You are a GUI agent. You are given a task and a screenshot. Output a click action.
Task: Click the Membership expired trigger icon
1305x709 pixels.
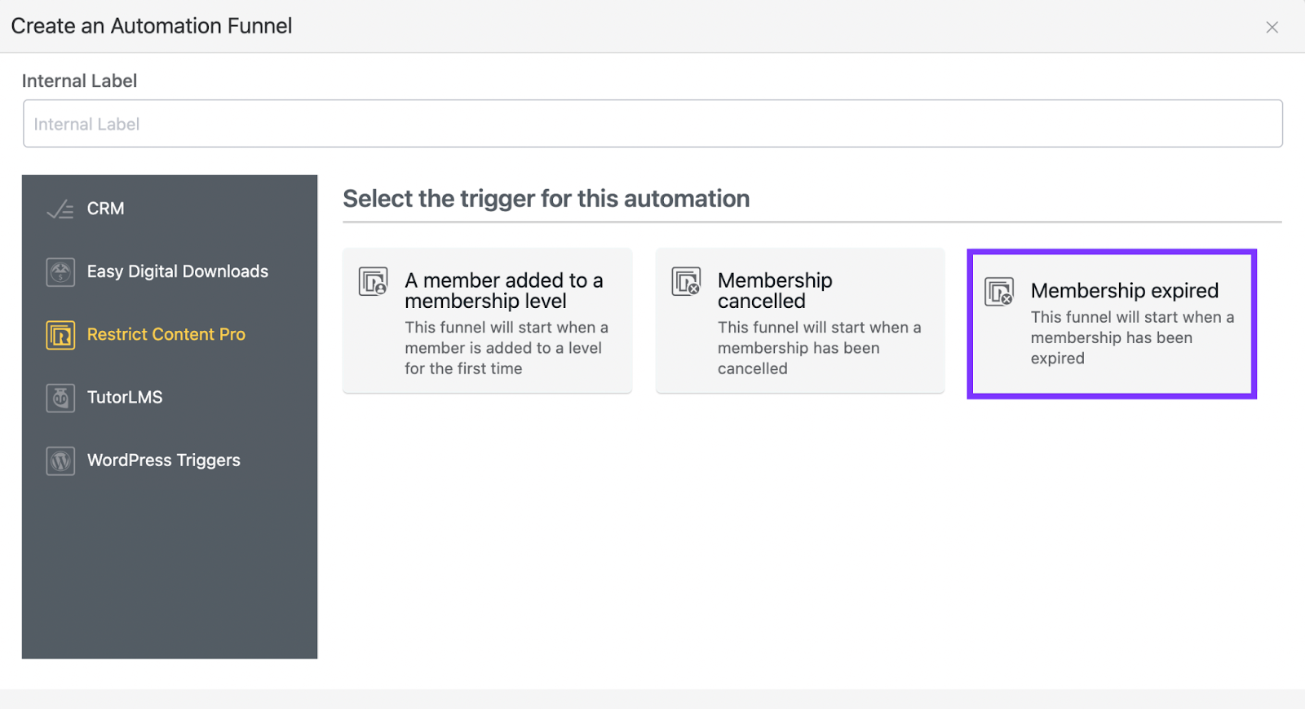(999, 292)
